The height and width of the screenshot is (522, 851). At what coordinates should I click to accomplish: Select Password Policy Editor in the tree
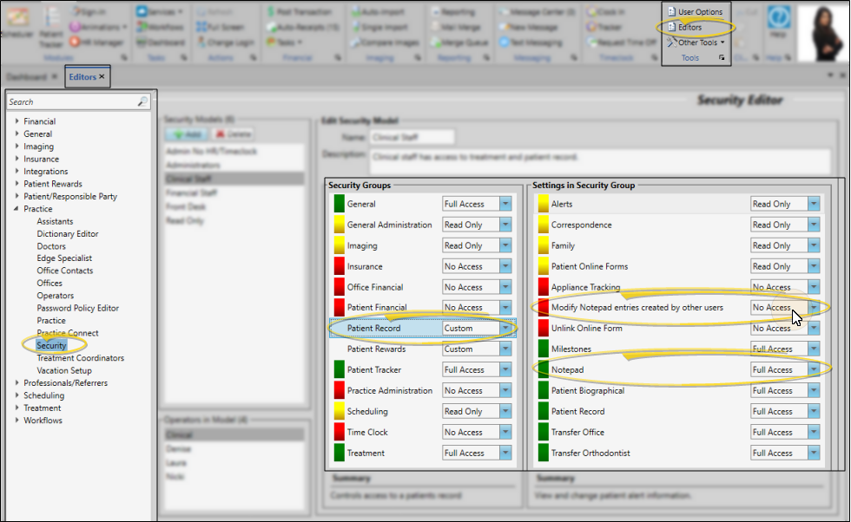click(77, 308)
